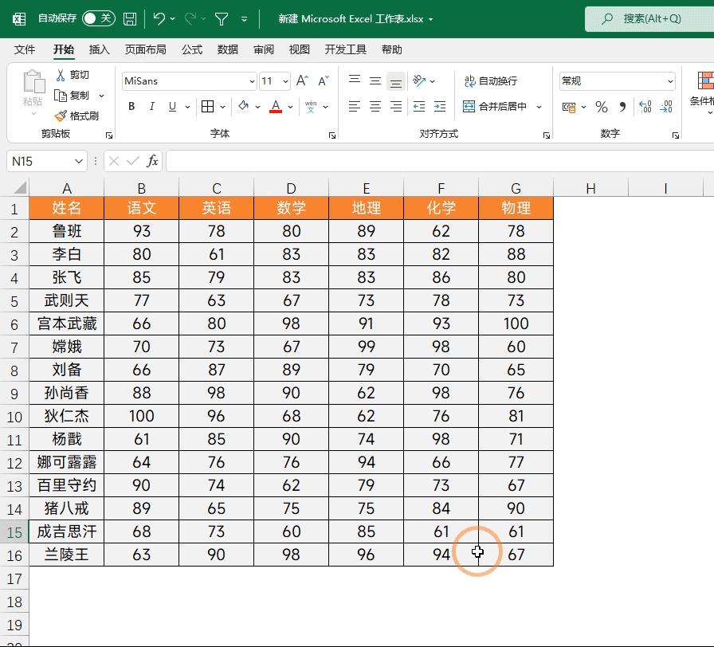Viewport: 714px width, 647px height.
Task: Open the MiSans font dropdown
Action: point(252,80)
